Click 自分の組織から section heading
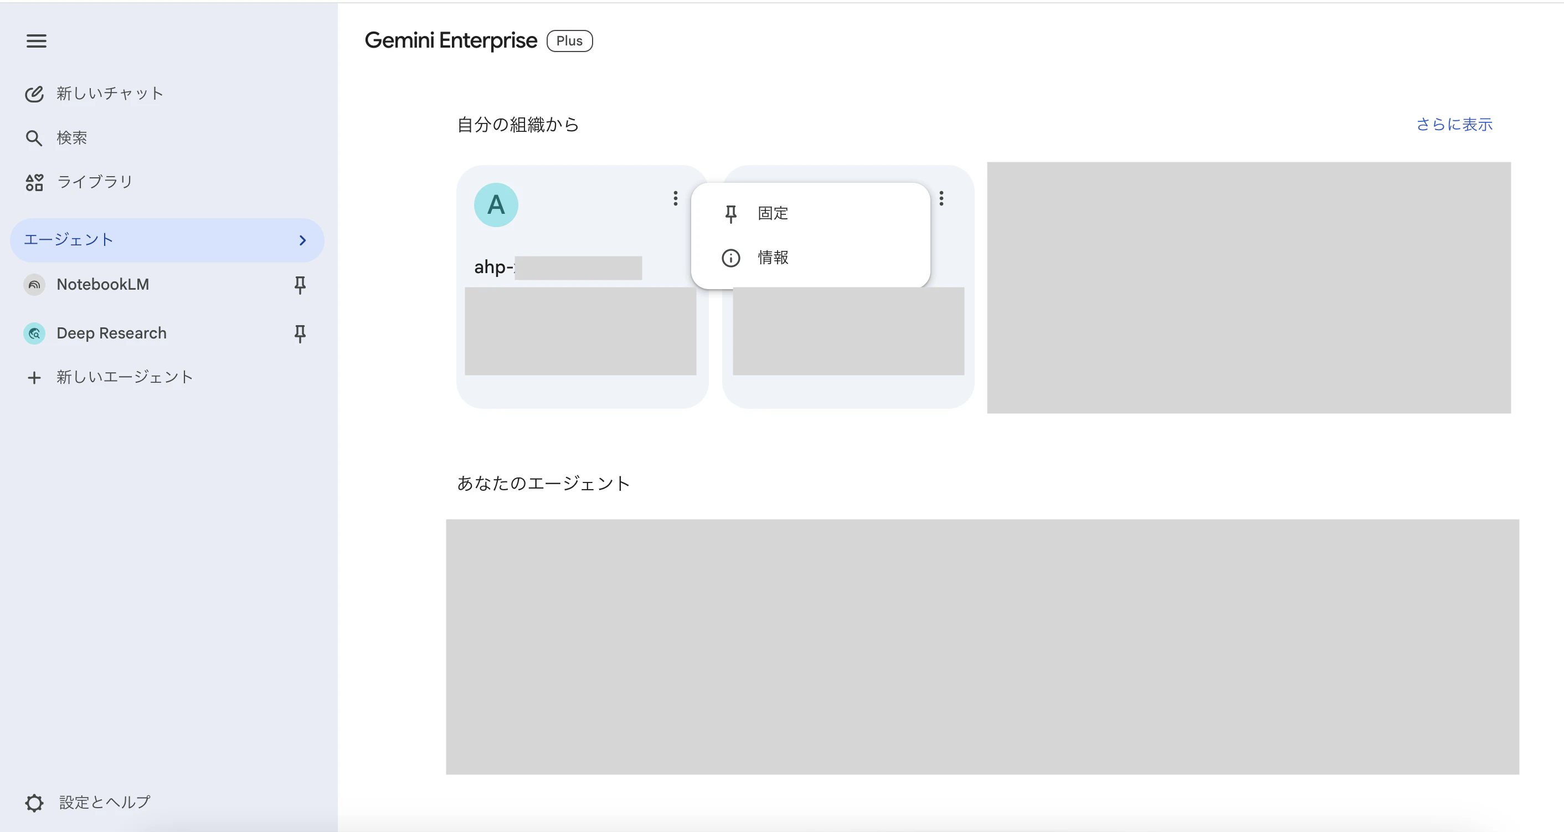The height and width of the screenshot is (832, 1564). [518, 125]
